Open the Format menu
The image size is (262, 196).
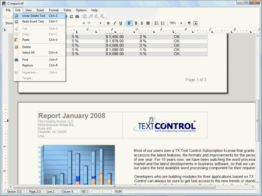point(54,10)
